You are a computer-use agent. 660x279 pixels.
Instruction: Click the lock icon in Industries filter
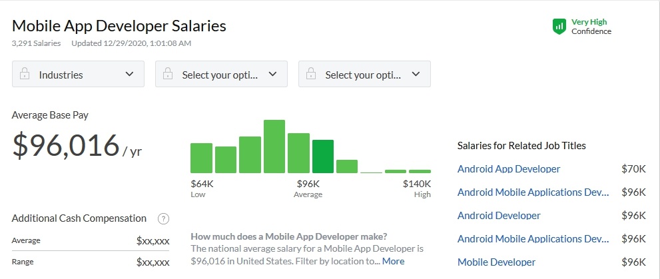[x=25, y=75]
